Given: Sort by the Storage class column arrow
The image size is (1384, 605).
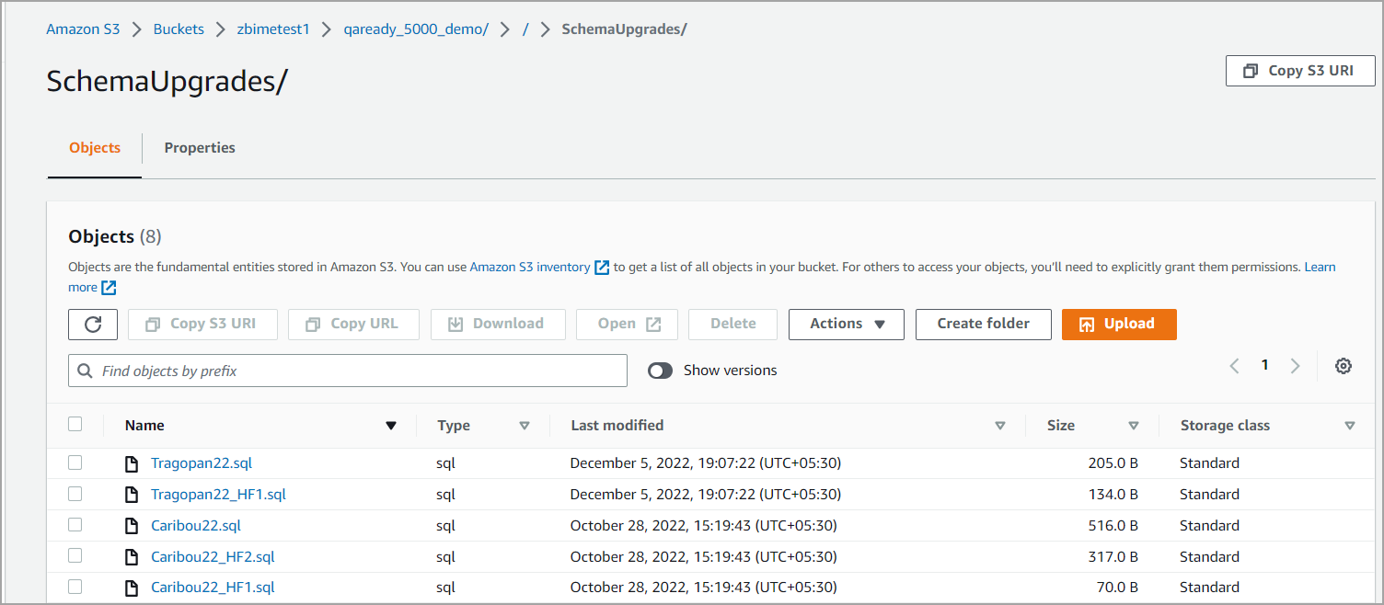Looking at the screenshot, I should [1350, 426].
